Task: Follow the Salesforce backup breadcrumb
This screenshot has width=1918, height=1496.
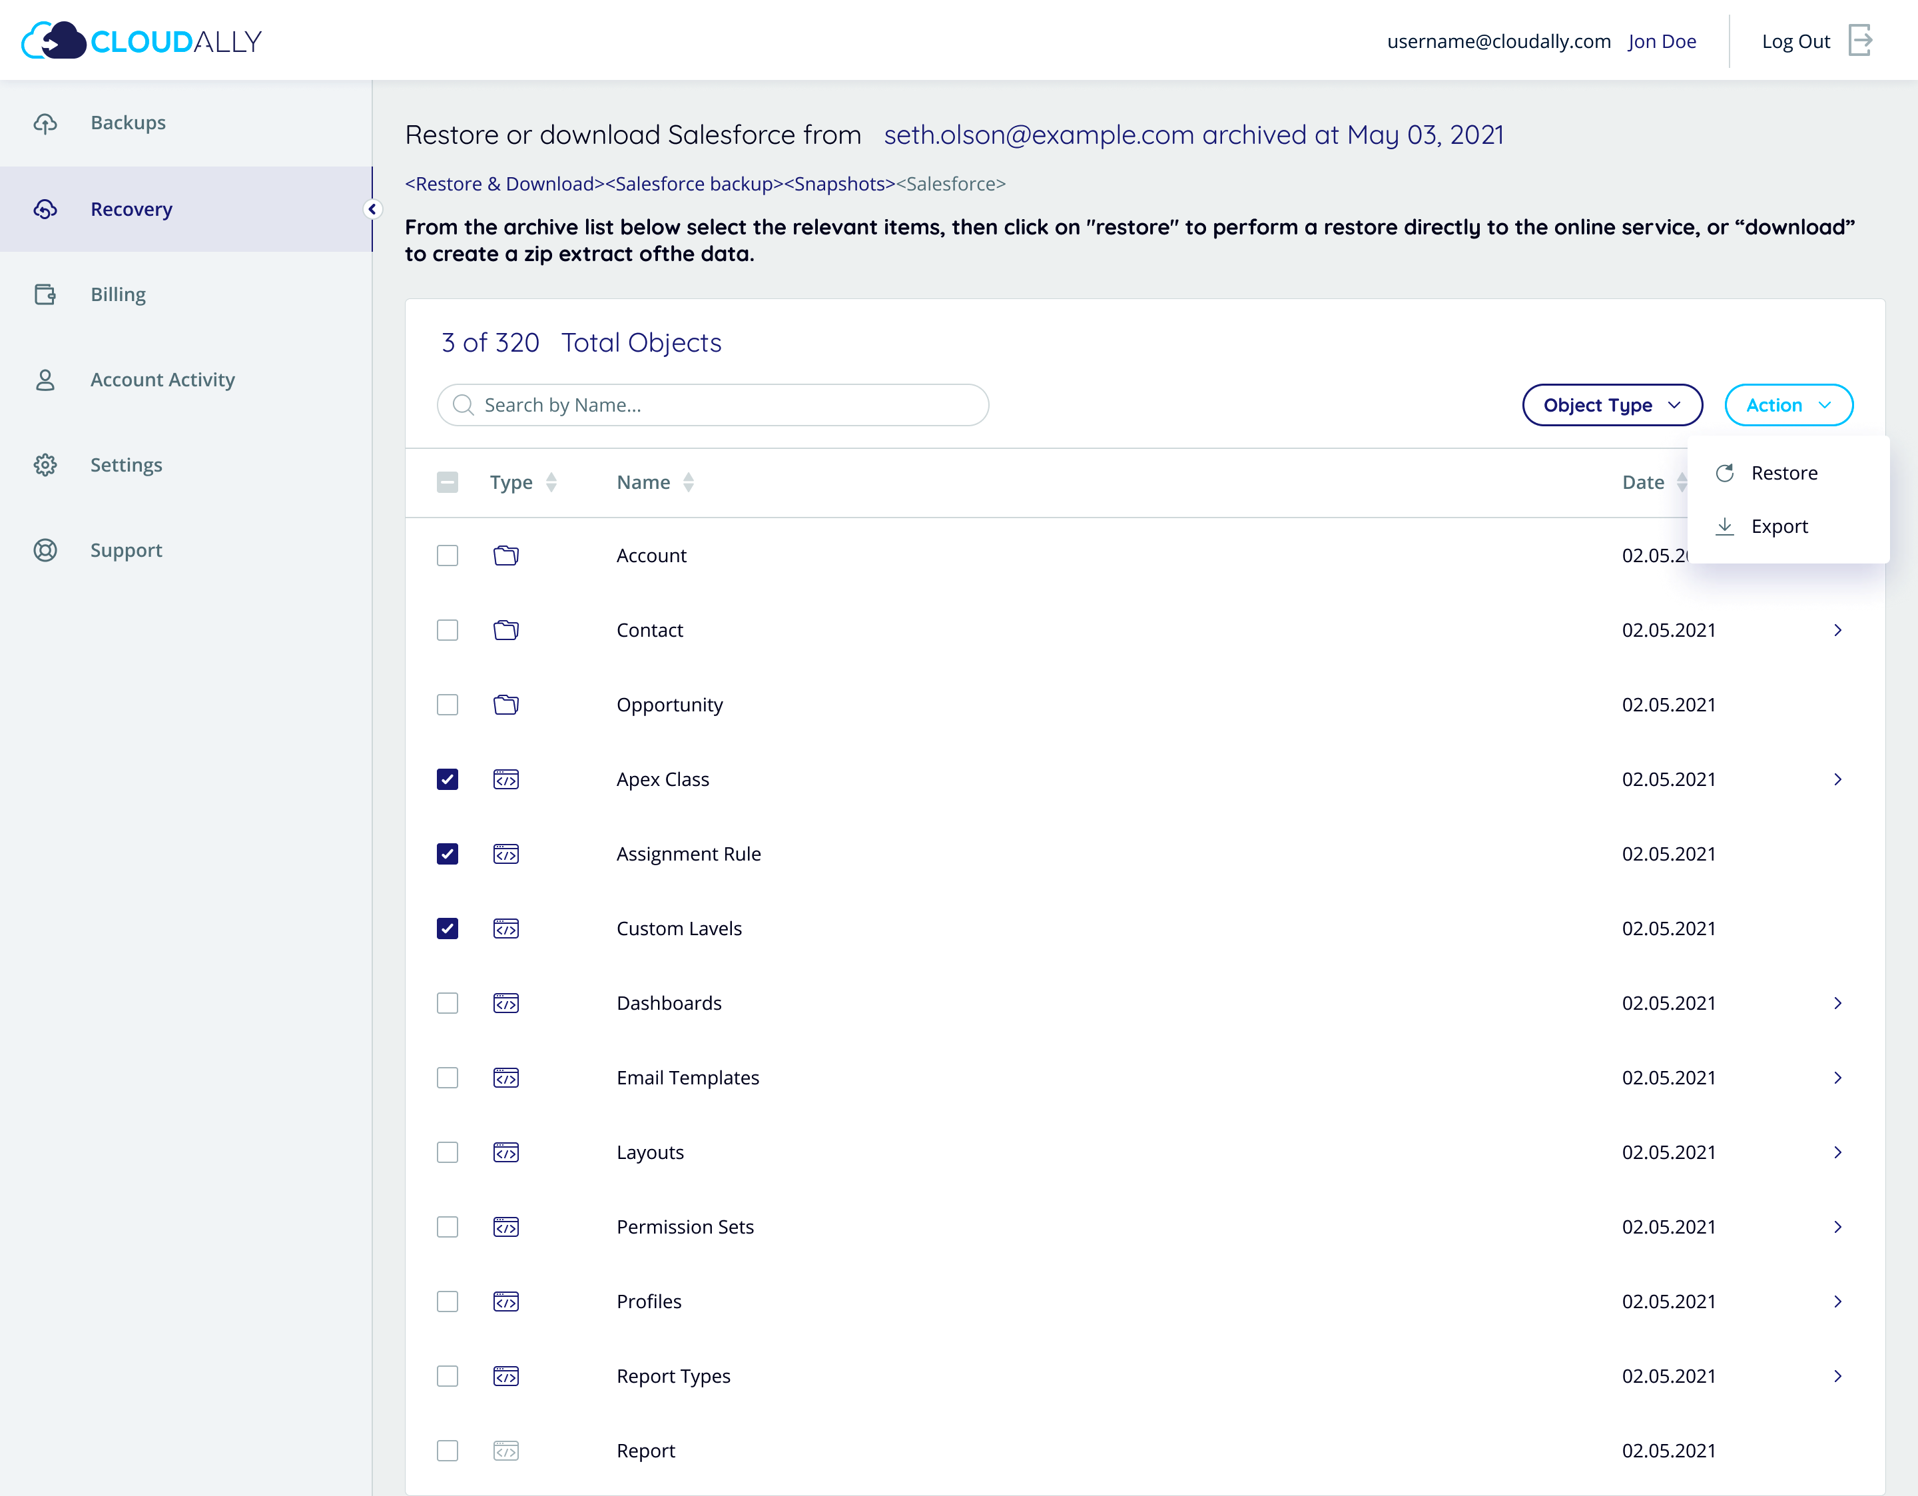Action: 694,184
